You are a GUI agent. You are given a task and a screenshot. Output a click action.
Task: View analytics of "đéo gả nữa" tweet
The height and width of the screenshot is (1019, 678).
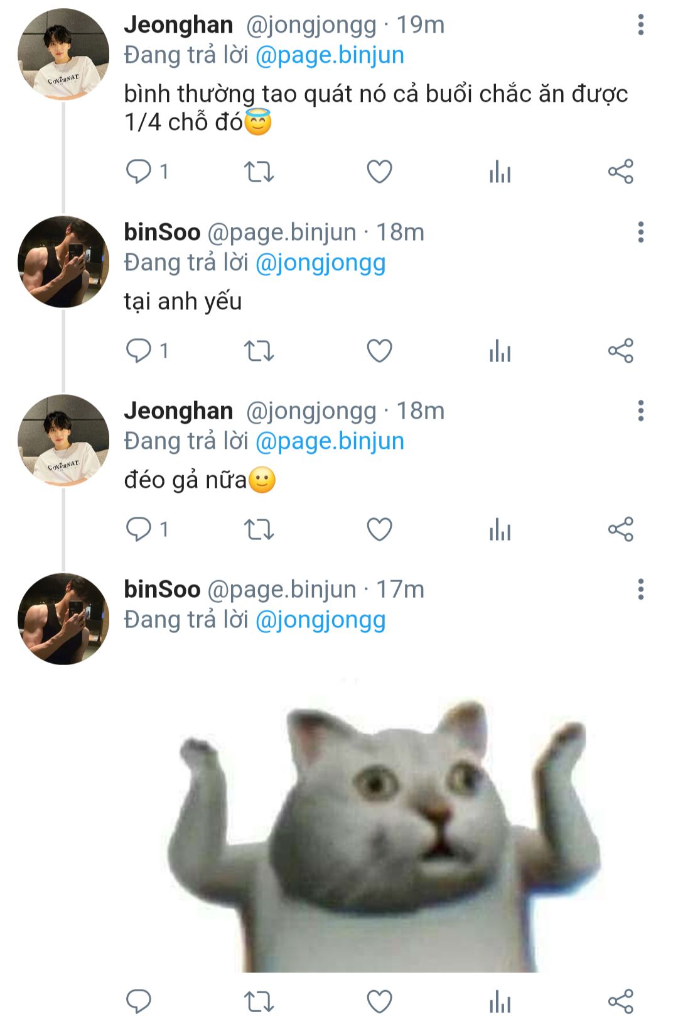(x=500, y=529)
